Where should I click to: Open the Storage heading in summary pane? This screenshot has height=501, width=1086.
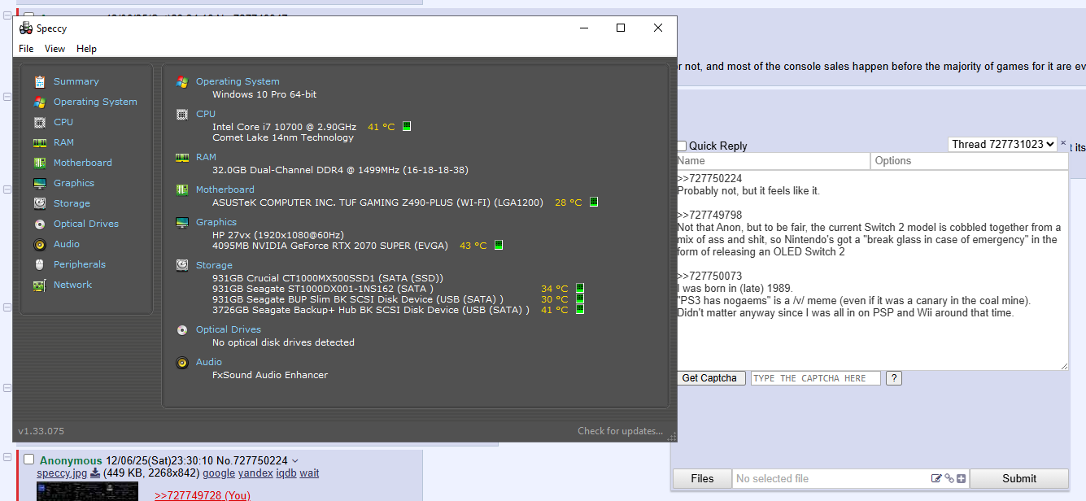click(214, 265)
